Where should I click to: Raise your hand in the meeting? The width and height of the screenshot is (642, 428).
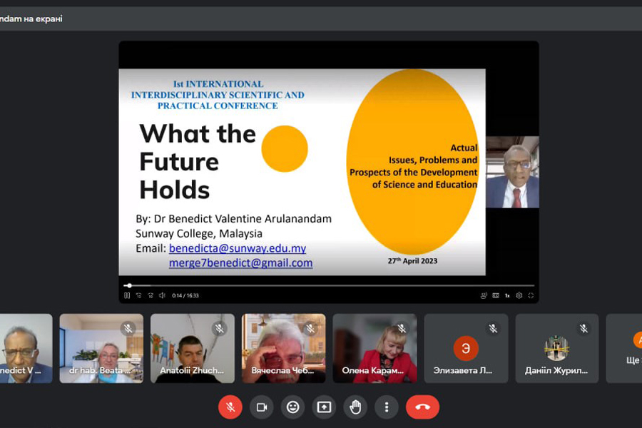pyautogui.click(x=355, y=407)
